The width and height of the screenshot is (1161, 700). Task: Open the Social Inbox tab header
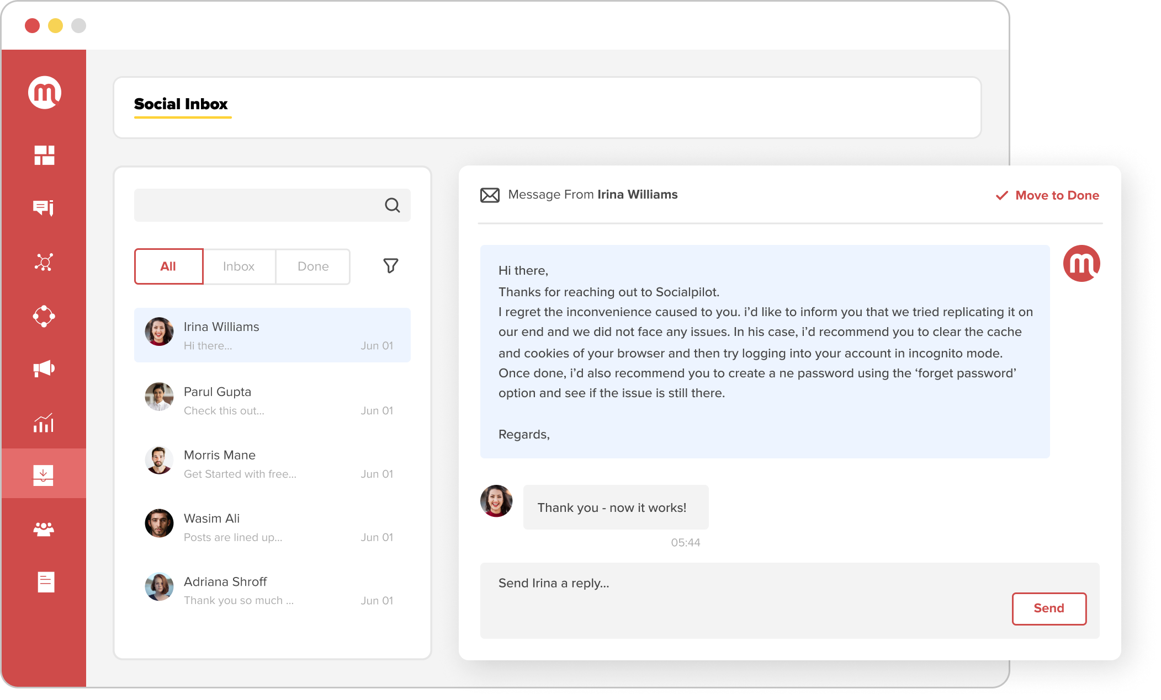click(x=181, y=104)
